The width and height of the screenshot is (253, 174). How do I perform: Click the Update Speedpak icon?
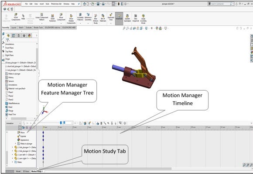[127, 18]
